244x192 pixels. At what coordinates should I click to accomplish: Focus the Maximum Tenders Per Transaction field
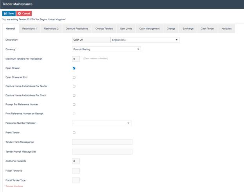pos(76,59)
